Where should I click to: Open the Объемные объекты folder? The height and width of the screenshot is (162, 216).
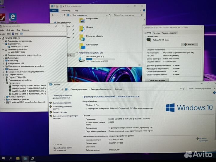82,37
